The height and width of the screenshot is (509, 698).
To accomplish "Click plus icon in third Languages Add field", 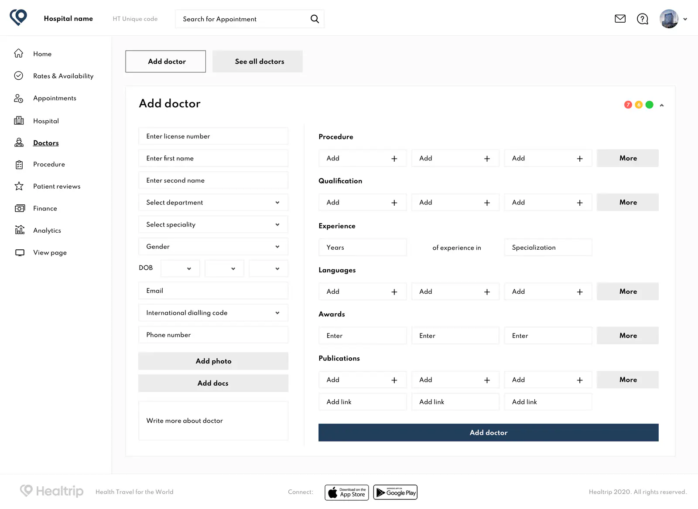I will point(580,292).
